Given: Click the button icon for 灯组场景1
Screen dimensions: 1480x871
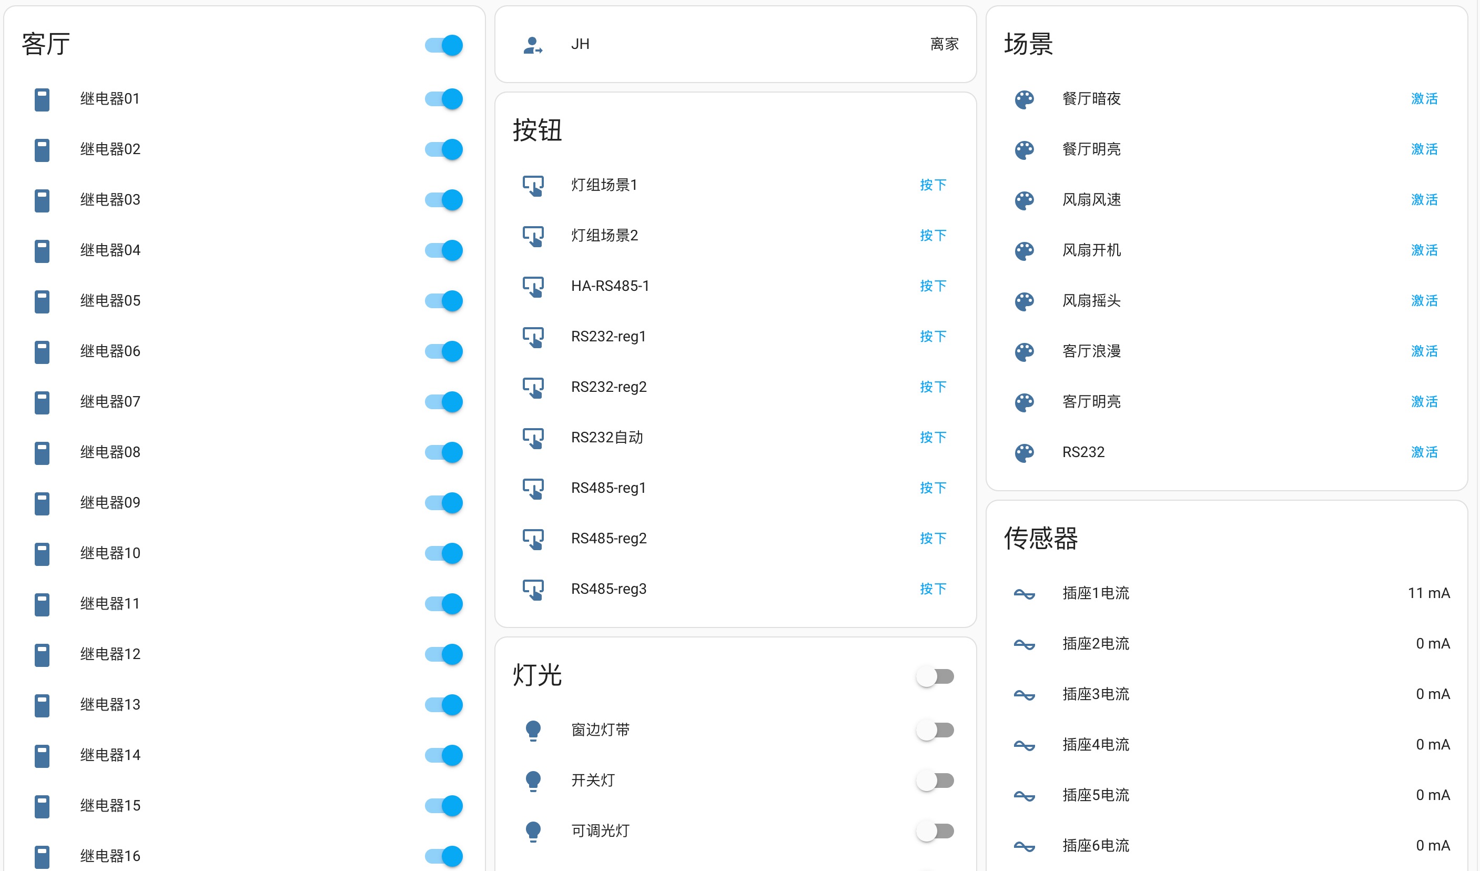Looking at the screenshot, I should [x=533, y=186].
